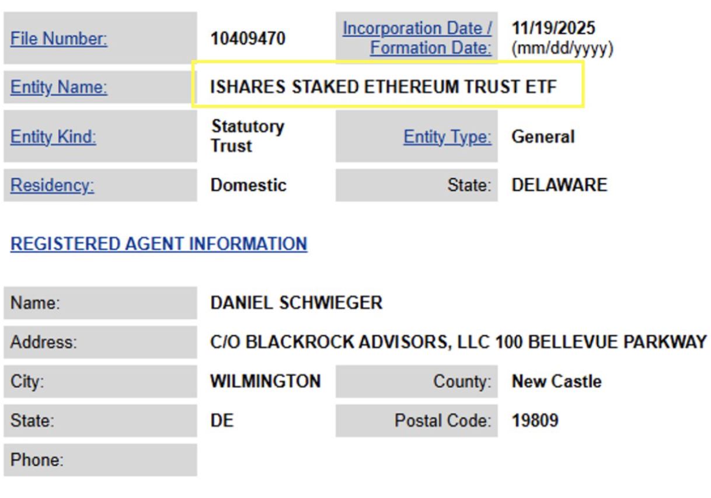Click the New Castle county value
This screenshot has height=498, width=711.
click(556, 381)
